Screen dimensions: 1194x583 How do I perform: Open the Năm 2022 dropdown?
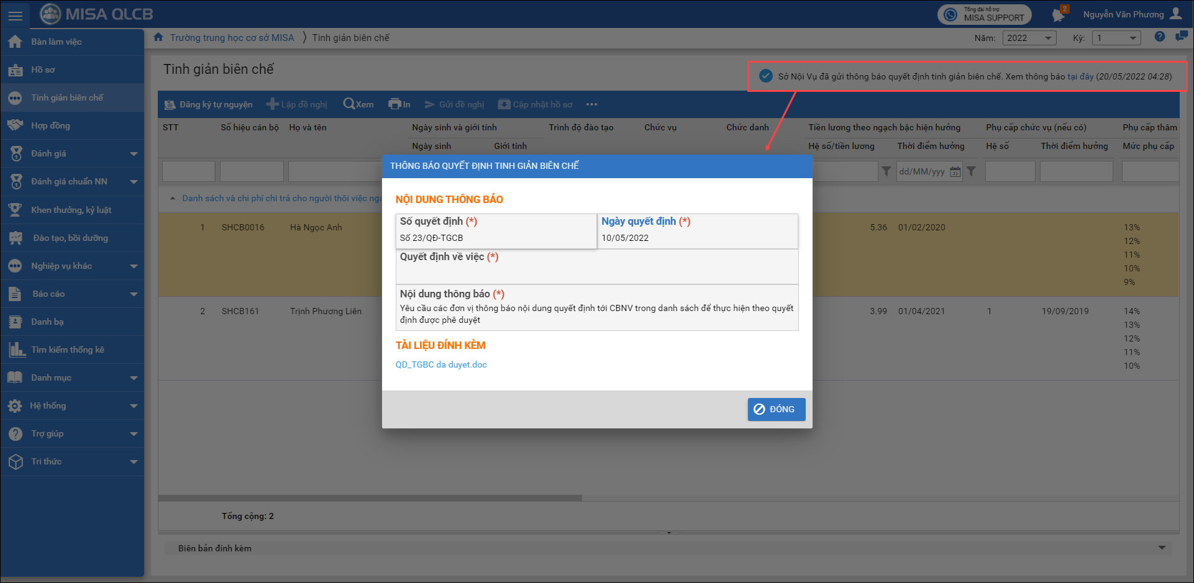pyautogui.click(x=1029, y=38)
